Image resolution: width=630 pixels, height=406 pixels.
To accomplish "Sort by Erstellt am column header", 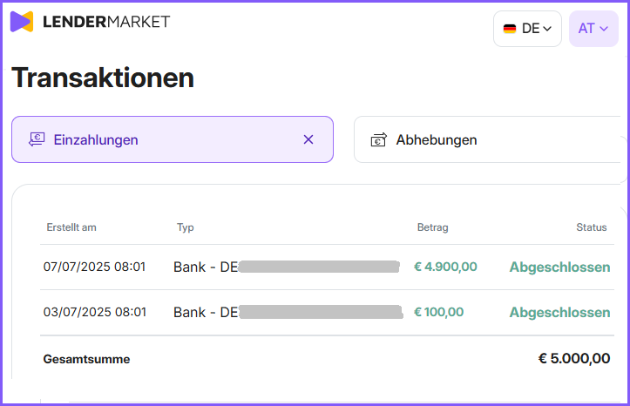I will tap(71, 227).
